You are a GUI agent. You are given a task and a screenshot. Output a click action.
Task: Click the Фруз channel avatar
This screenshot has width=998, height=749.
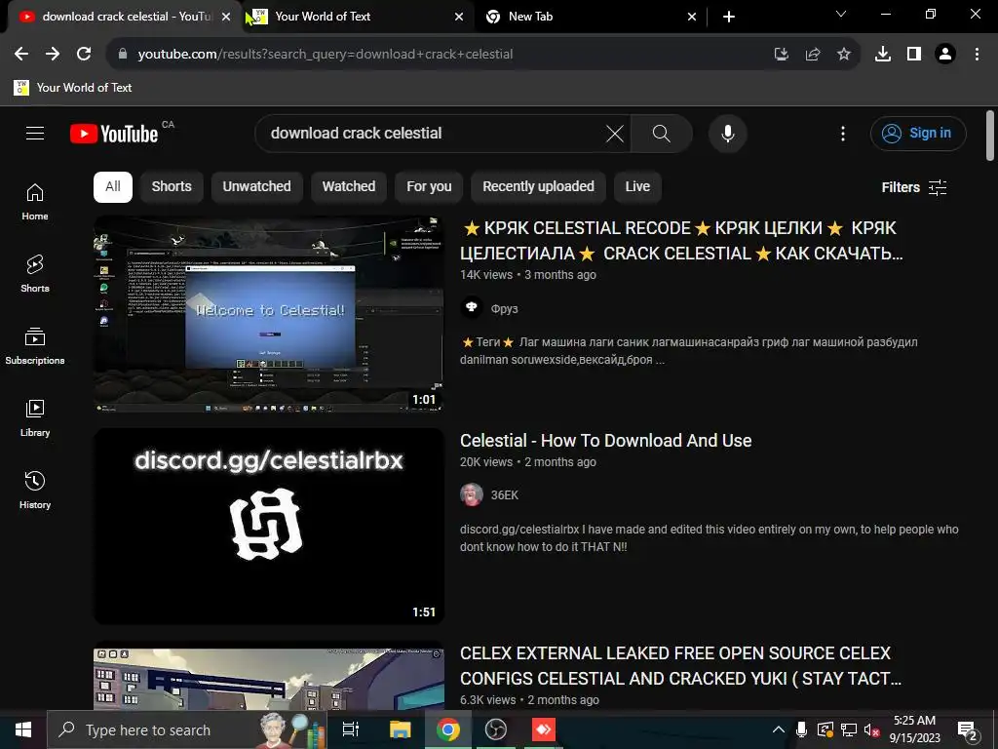[x=472, y=308]
